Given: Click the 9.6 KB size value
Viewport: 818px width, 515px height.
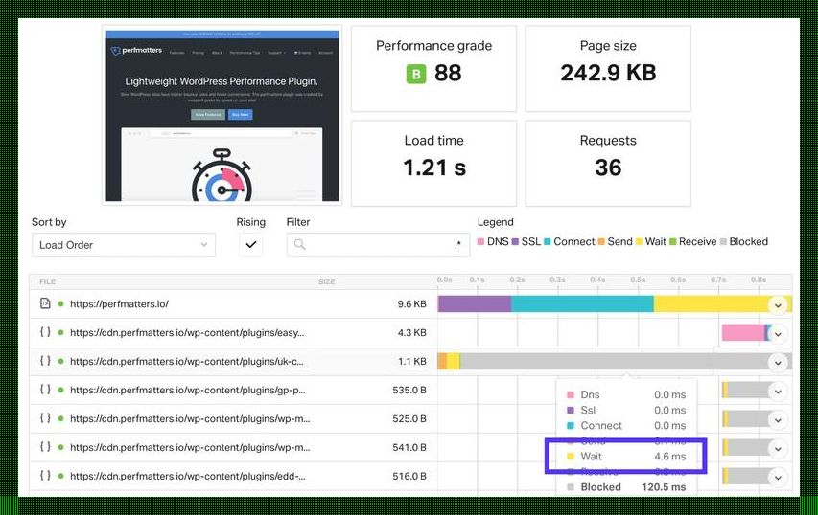Looking at the screenshot, I should click(411, 304).
